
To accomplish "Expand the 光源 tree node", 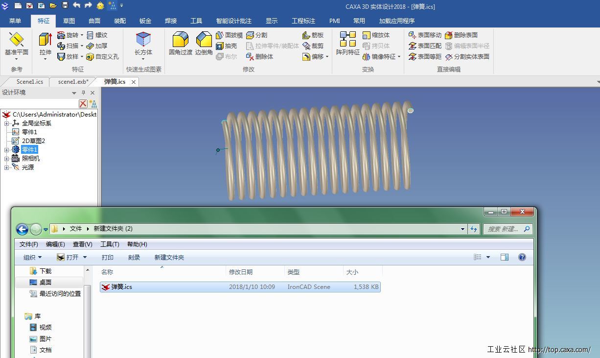I will [x=7, y=167].
